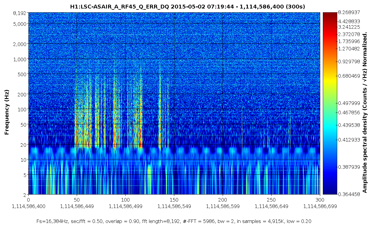
Task: Select the 200 seconds x-axis tick
Action: click(223, 200)
